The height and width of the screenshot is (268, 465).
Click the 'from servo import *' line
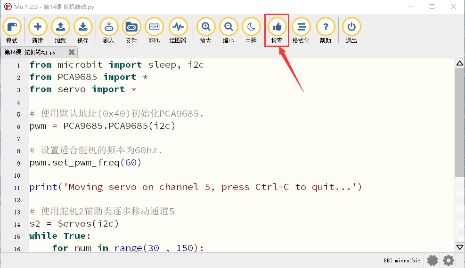83,89
